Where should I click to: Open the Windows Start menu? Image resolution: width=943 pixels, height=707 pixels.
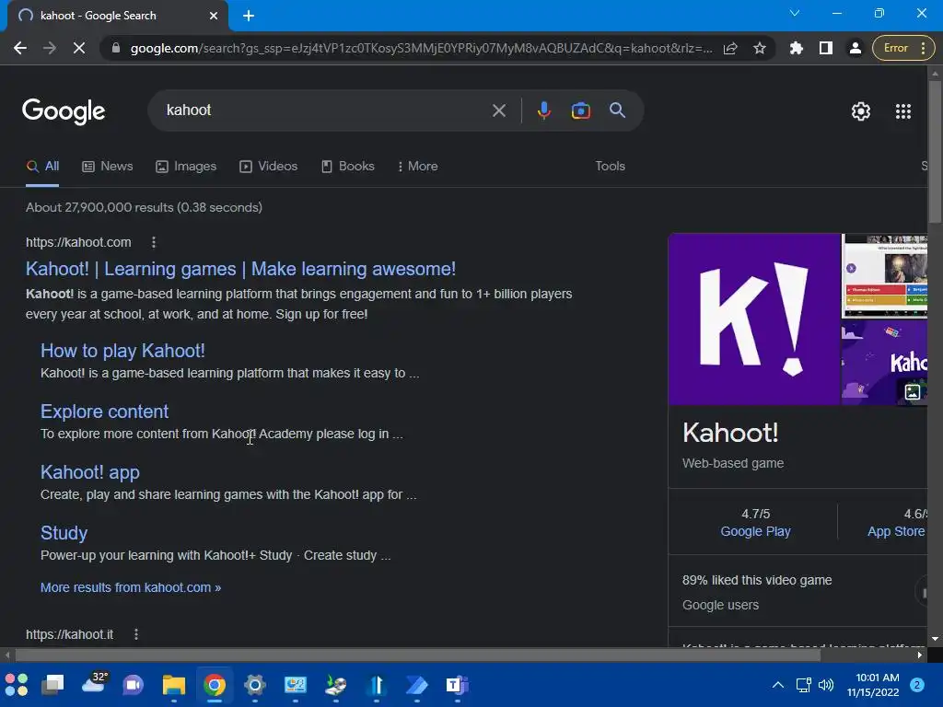pyautogui.click(x=17, y=685)
